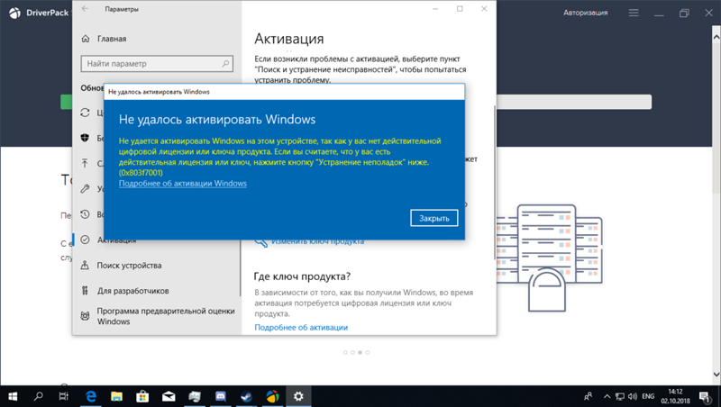Select Поиск устройства in the sidebar
This screenshot has height=407, width=721.
click(x=129, y=266)
